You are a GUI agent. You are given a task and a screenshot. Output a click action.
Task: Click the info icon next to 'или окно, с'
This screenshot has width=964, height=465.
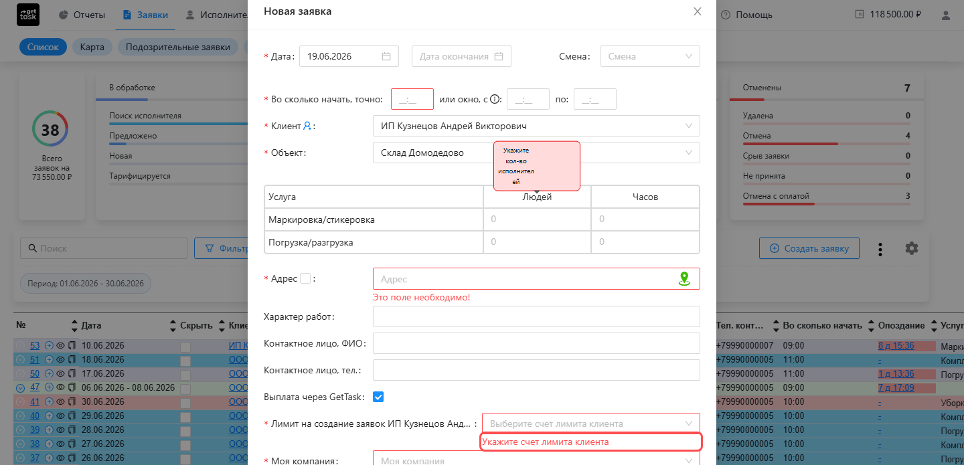(495, 100)
